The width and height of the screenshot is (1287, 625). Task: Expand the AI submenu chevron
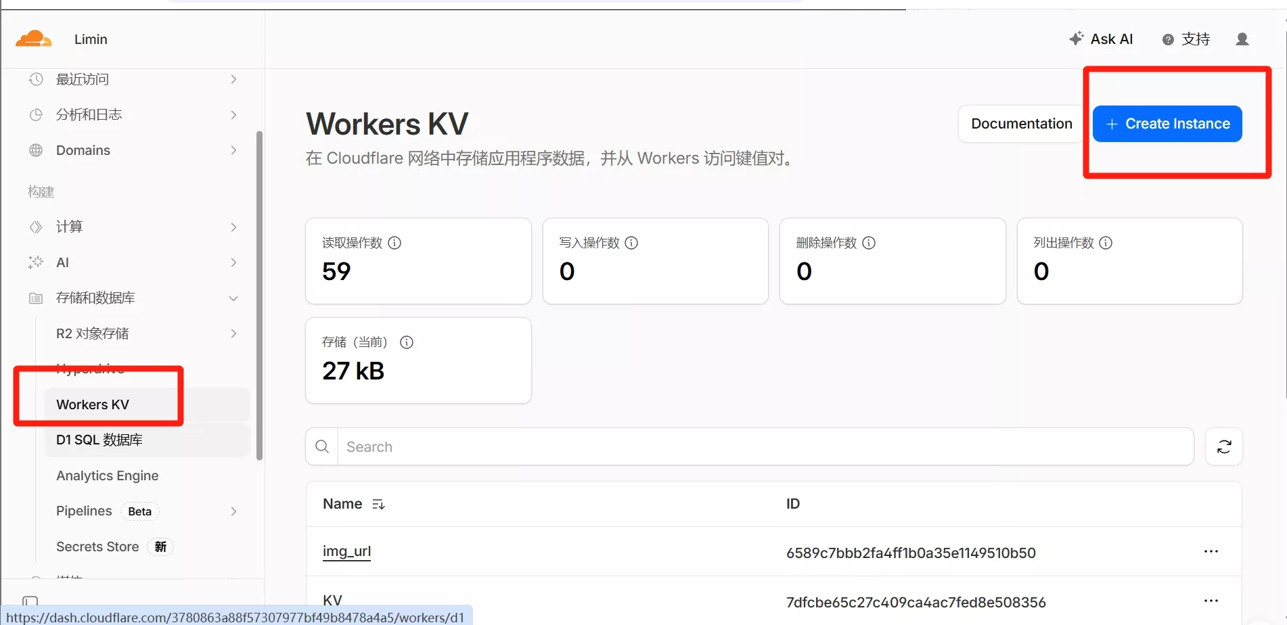pyautogui.click(x=233, y=262)
